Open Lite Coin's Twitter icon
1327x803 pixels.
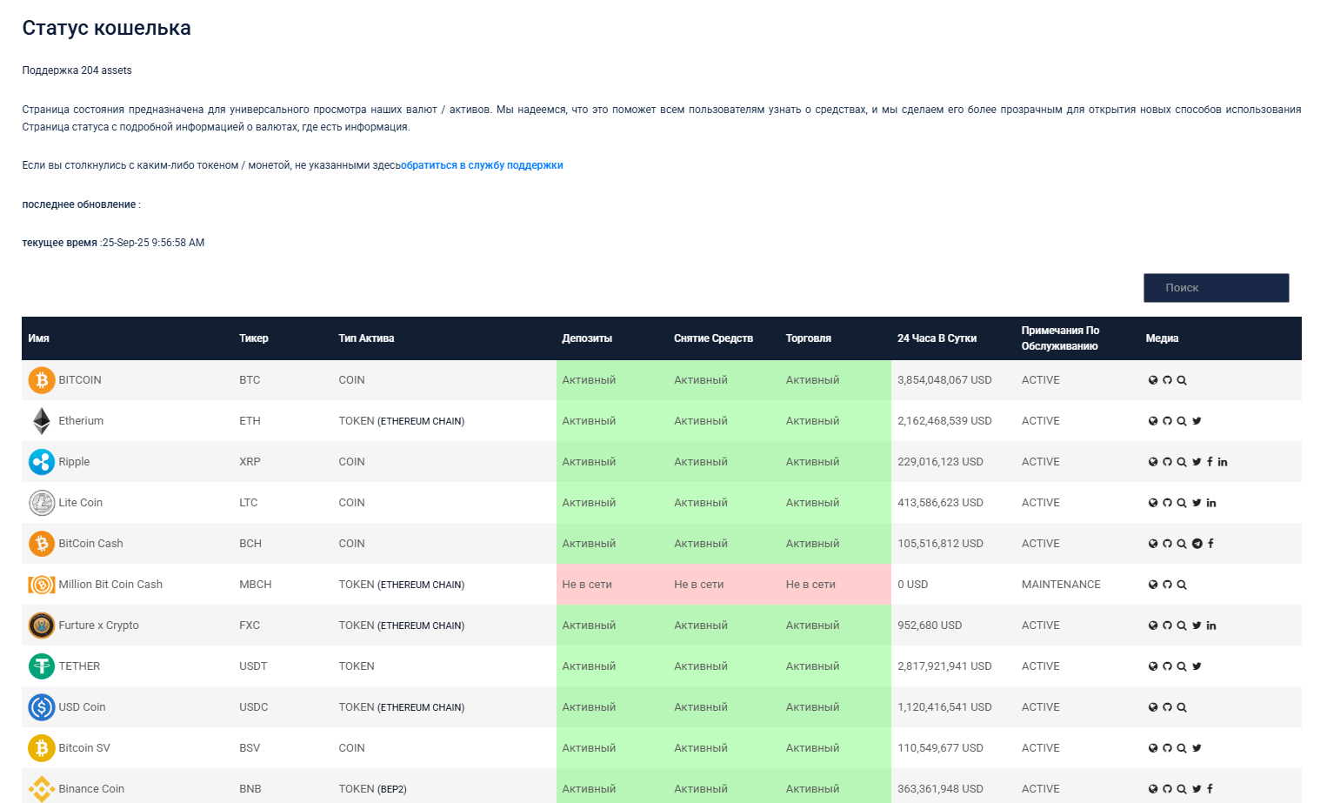1197,503
